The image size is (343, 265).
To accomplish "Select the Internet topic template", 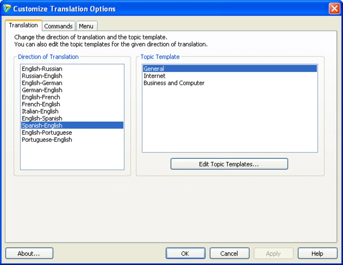I will 230,76.
